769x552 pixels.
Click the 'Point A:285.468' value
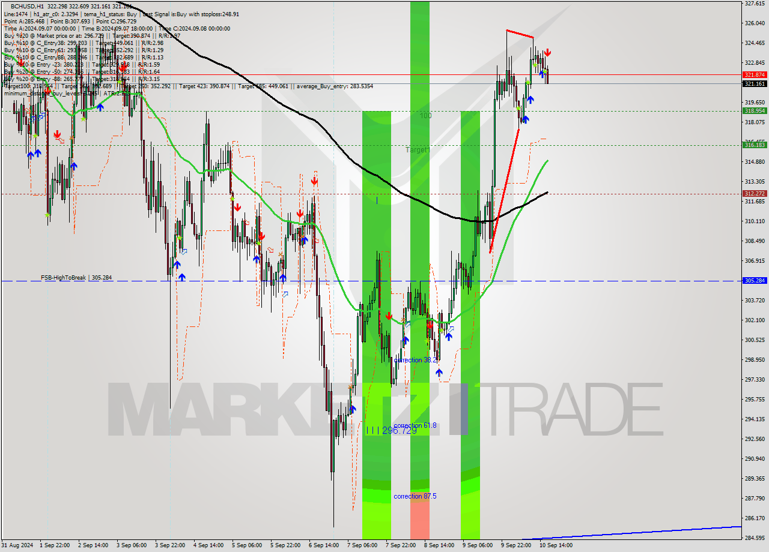pos(23,22)
